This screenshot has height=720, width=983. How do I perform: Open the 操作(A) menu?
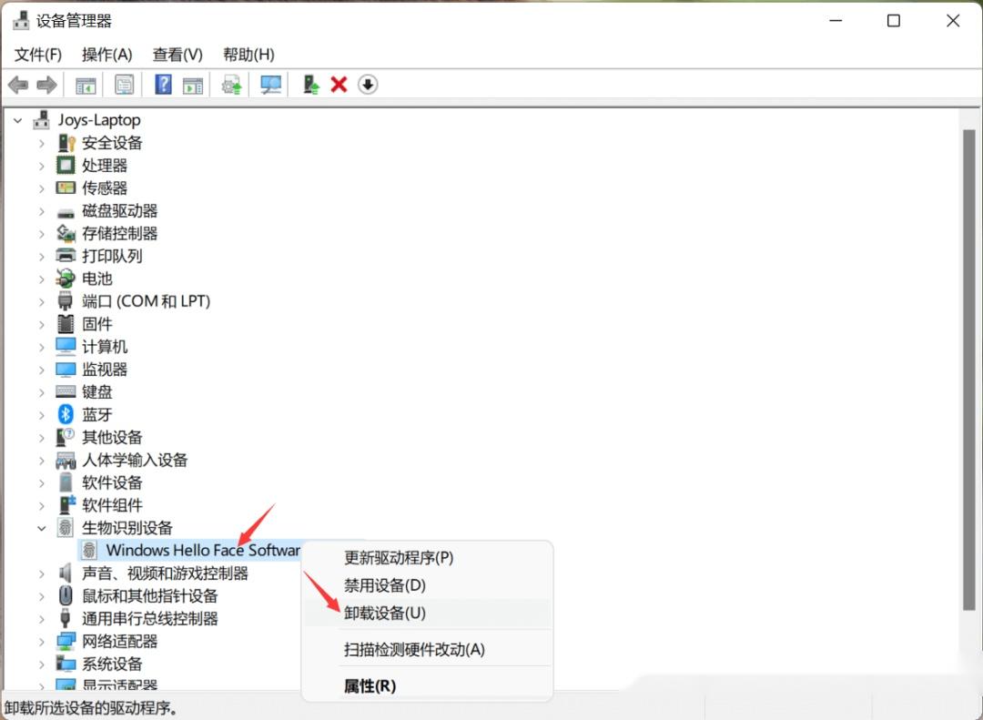106,55
